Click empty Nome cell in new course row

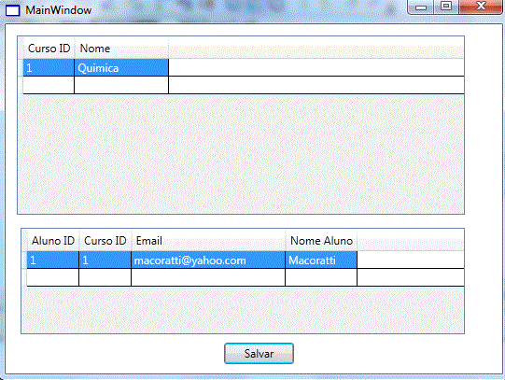[x=121, y=85]
